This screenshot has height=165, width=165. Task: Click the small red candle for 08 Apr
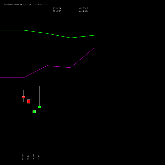coord(23,97)
